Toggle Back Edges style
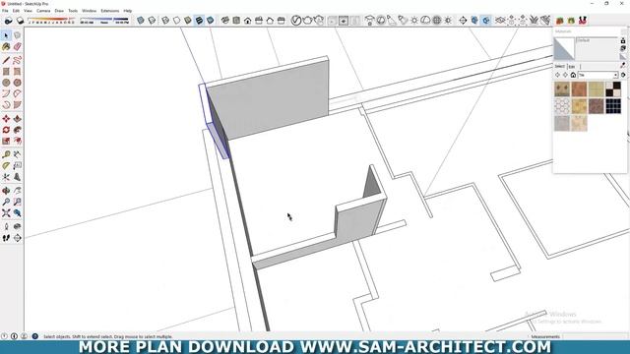The height and width of the screenshot is (354, 630). tap(152, 20)
